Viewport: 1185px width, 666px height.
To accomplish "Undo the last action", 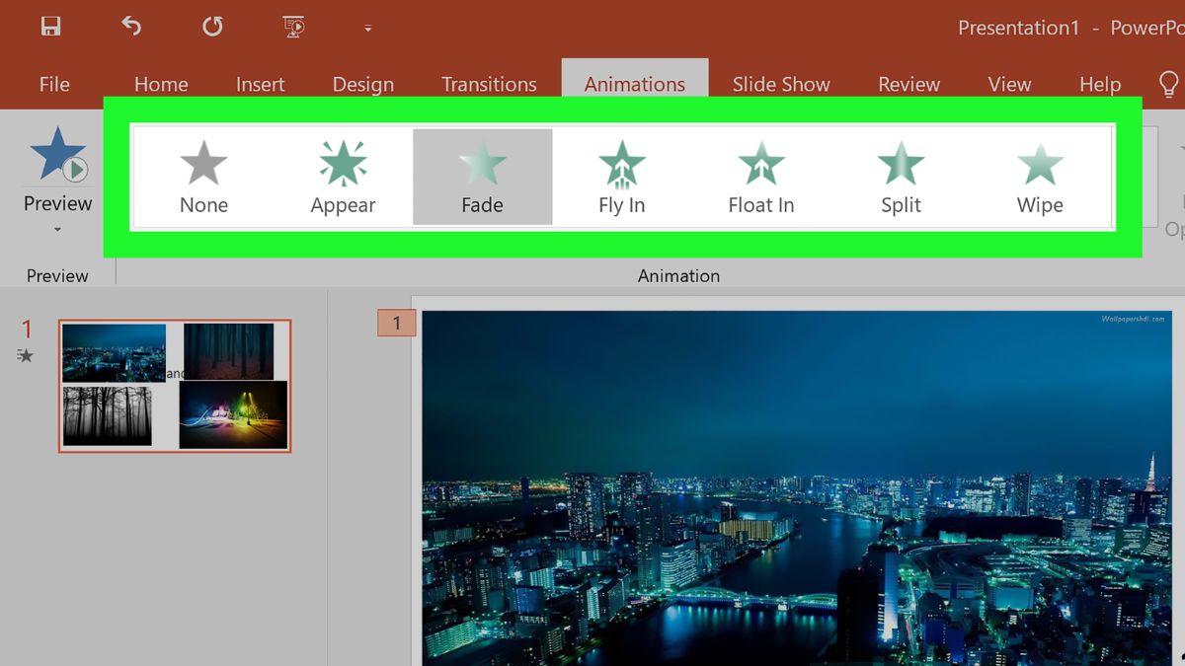I will point(131,27).
